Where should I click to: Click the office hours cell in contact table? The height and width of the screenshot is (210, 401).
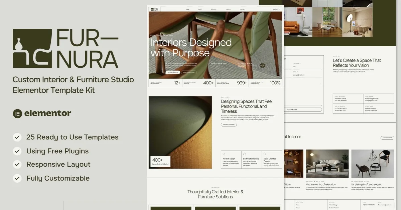coord(379,108)
